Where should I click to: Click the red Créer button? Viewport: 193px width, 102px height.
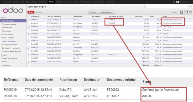[x=31, y=12]
